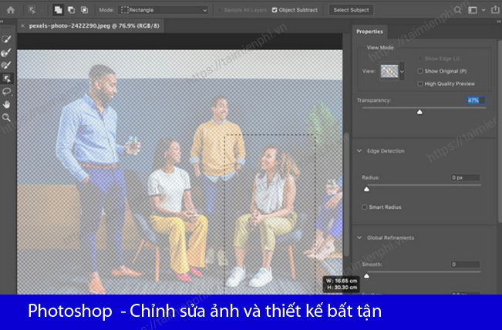This screenshot has height=330, width=502.
Task: Open the Mode Rectangle dropdown
Action: point(163,10)
